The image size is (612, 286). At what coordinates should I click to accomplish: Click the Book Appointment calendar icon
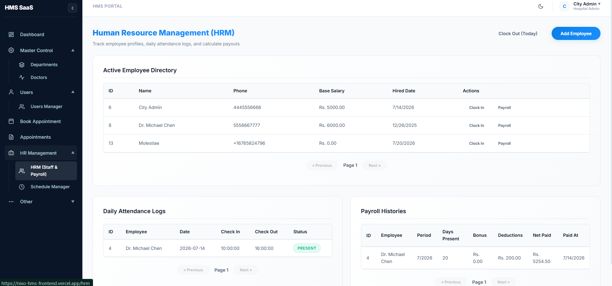(x=11, y=121)
